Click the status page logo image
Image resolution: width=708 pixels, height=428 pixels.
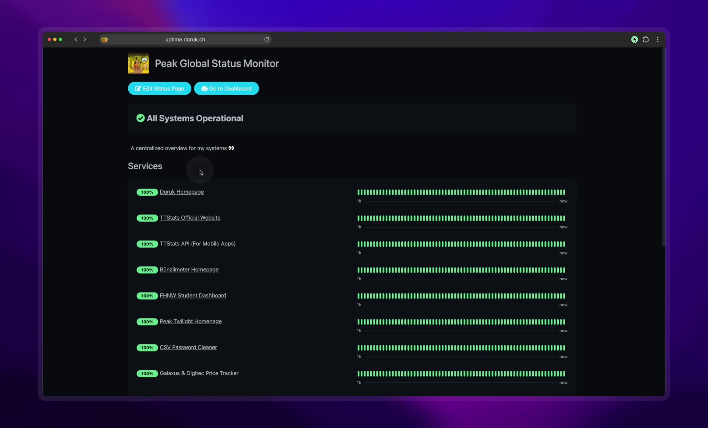tap(138, 63)
